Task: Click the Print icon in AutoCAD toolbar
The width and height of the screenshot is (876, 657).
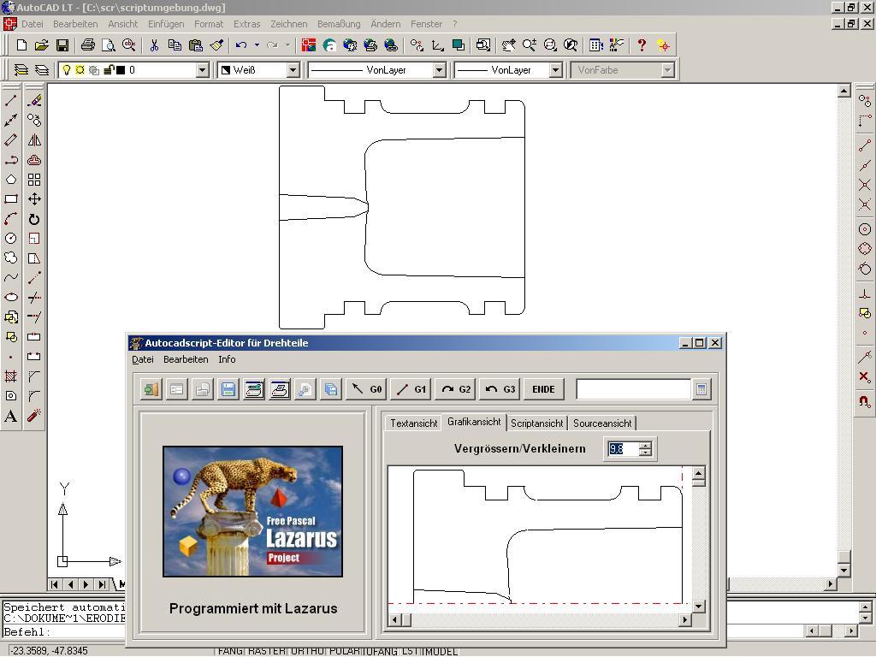Action: [x=87, y=45]
